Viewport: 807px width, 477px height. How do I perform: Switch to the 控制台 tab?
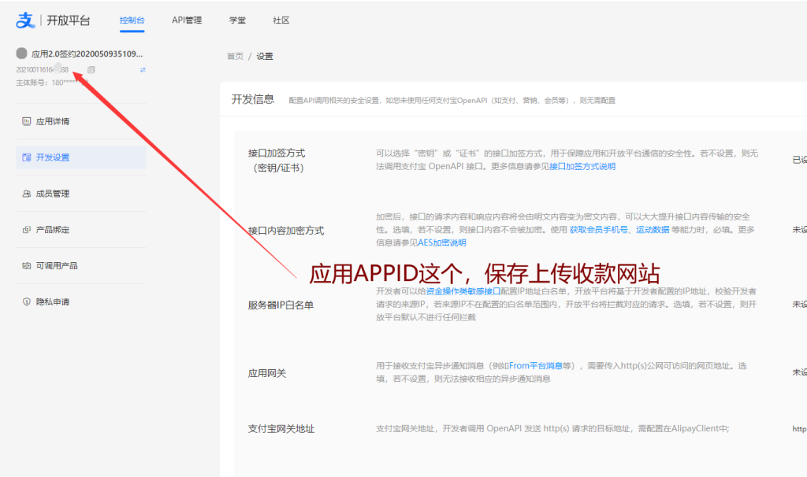point(132,20)
